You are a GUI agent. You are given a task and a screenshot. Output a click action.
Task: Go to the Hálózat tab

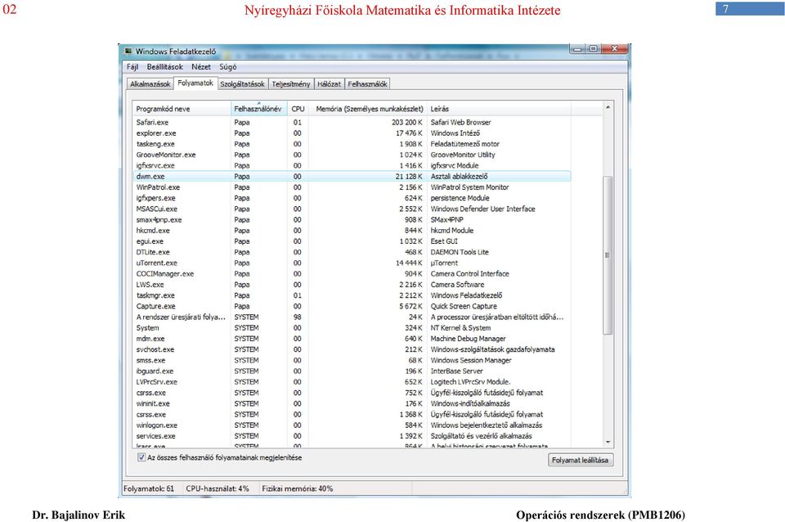click(329, 84)
